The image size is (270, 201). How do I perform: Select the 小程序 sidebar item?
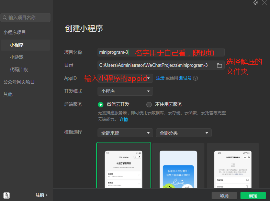(x=25, y=45)
